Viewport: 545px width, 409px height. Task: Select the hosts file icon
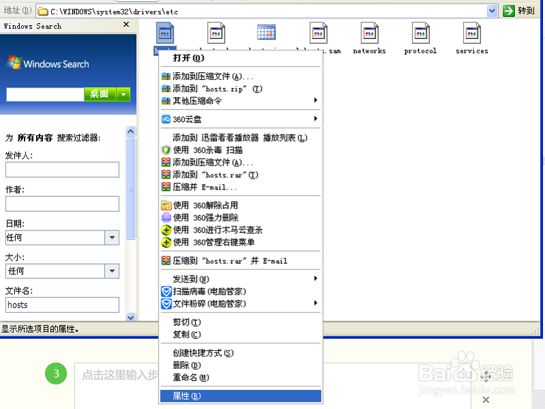pyautogui.click(x=165, y=33)
